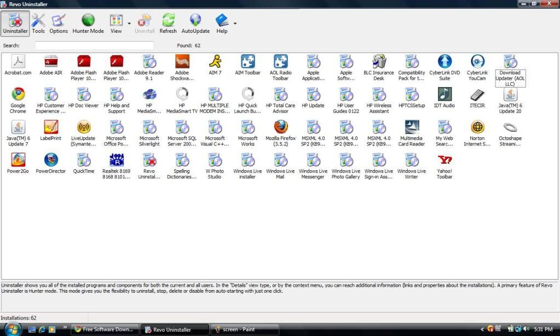Select the HP Doc Viewer entry
Viewport: 560px width, 336px height.
(84, 97)
